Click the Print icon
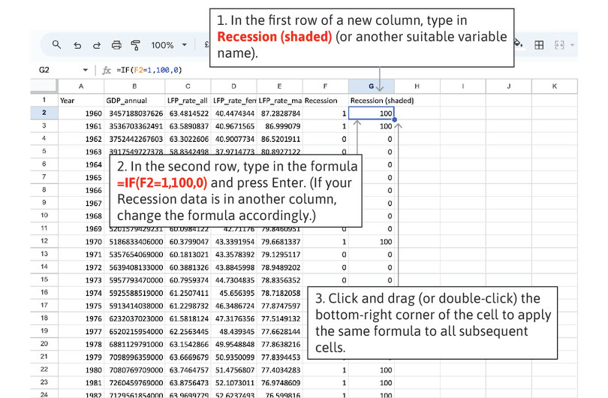The image size is (608, 398). click(116, 45)
